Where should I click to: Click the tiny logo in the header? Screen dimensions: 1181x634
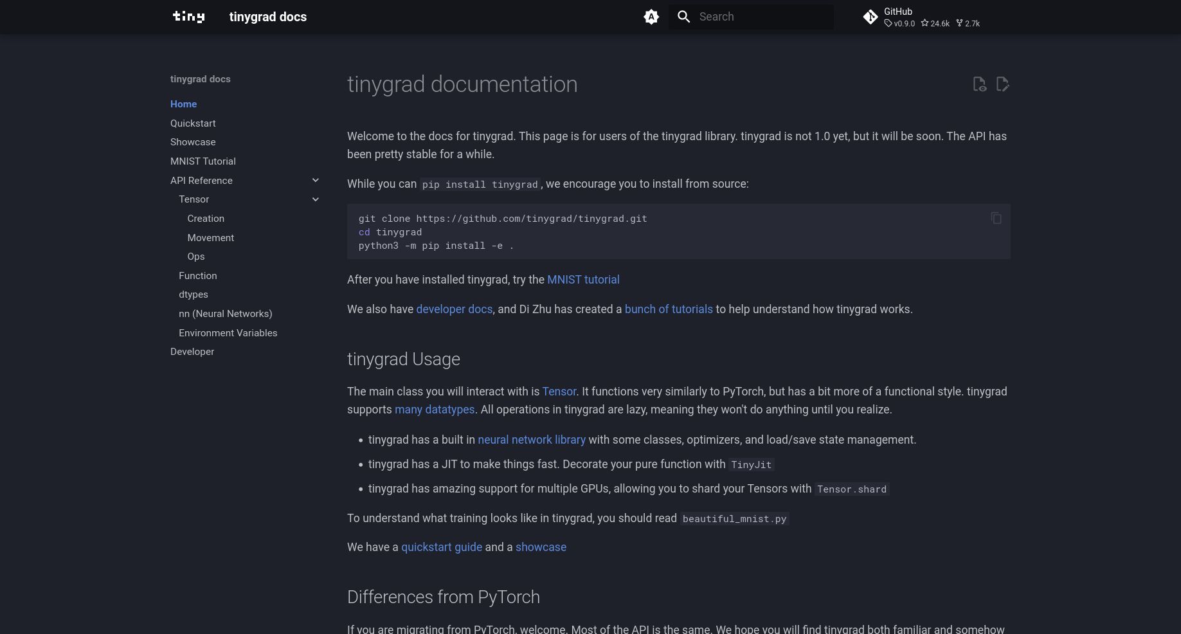click(x=188, y=17)
